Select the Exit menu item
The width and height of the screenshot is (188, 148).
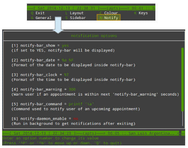pyautogui.click(x=38, y=13)
